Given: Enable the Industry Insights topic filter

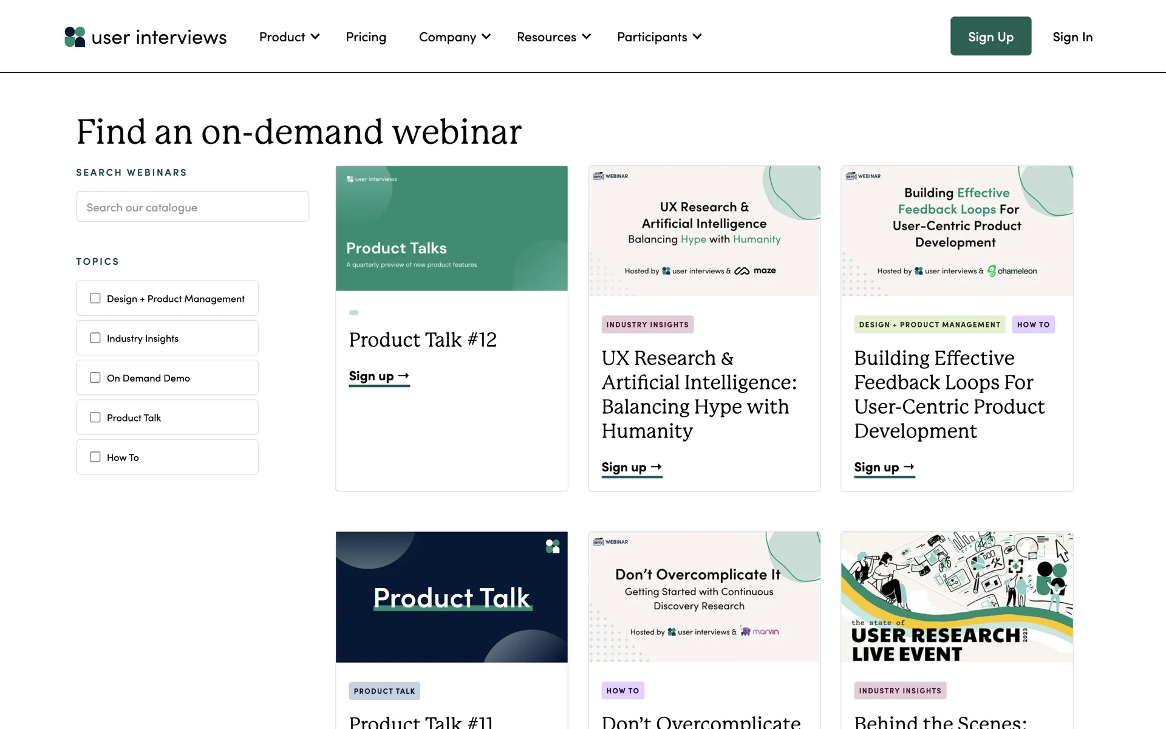Looking at the screenshot, I should point(95,338).
